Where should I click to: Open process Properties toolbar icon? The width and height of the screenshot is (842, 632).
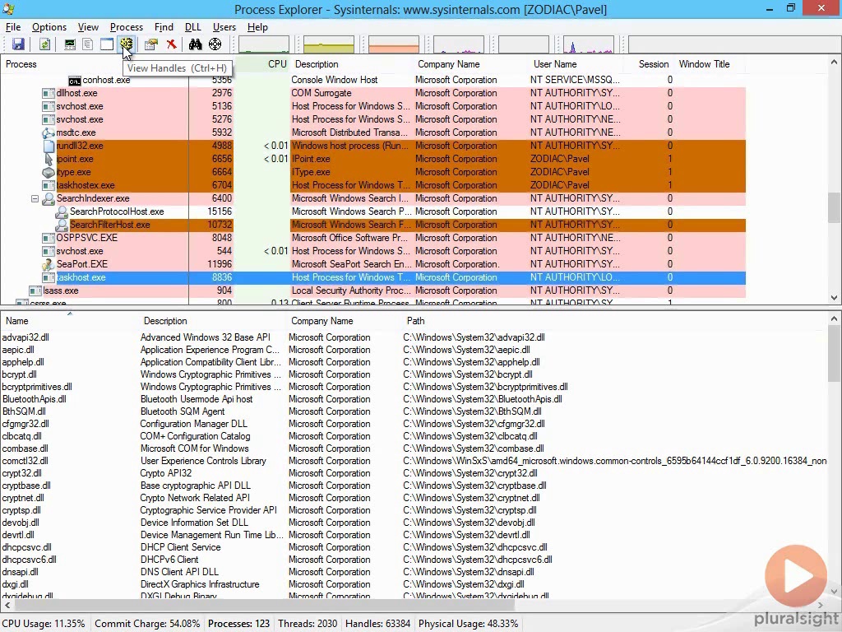point(151,44)
